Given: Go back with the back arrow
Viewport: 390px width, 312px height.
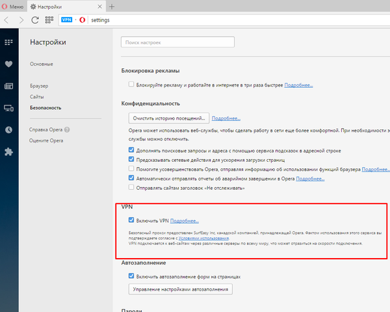Looking at the screenshot, I should point(6,20).
